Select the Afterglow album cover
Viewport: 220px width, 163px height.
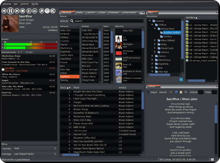point(119,45)
